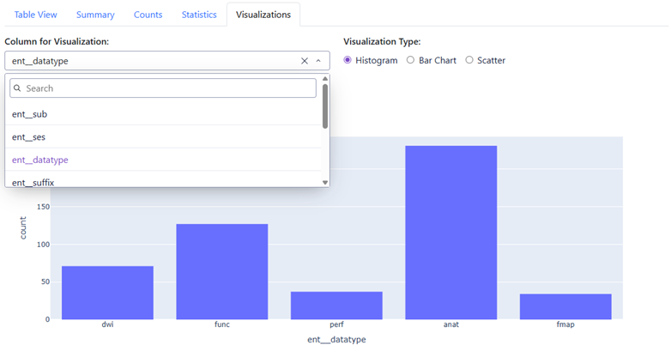Click the ent__datatype x-axis title
671x363 pixels.
pyautogui.click(x=336, y=340)
